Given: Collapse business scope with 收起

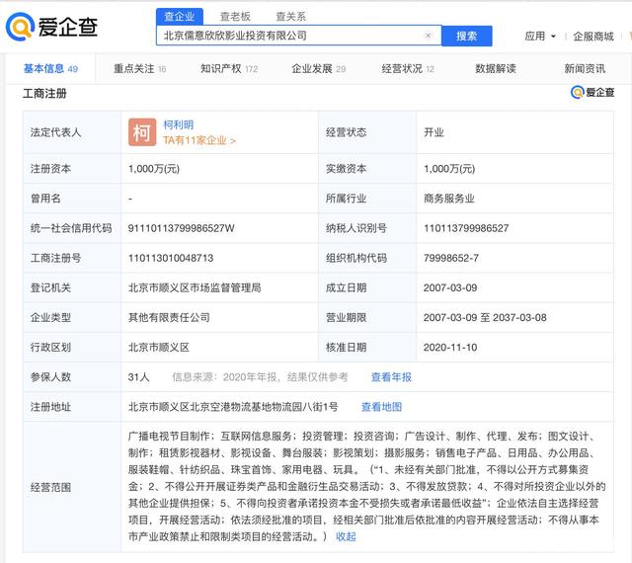Looking at the screenshot, I should click(x=346, y=536).
